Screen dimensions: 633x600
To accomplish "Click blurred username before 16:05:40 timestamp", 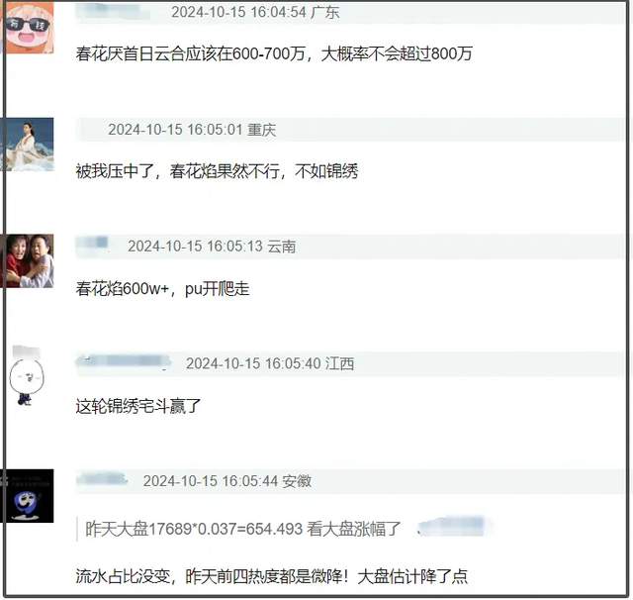I will [124, 362].
